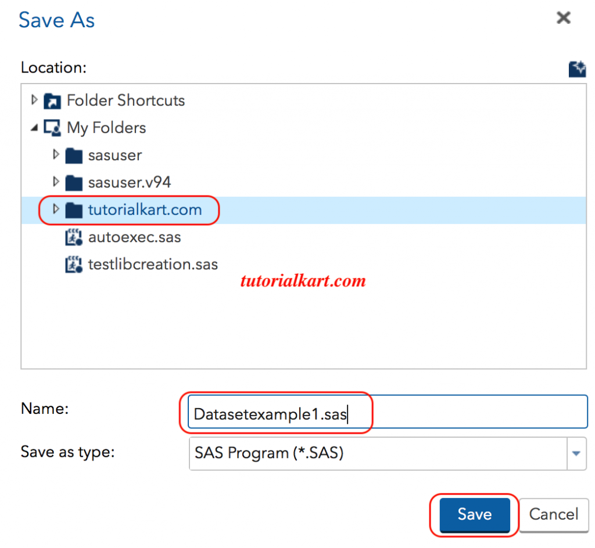Expand the sasuser folder

tap(56, 155)
